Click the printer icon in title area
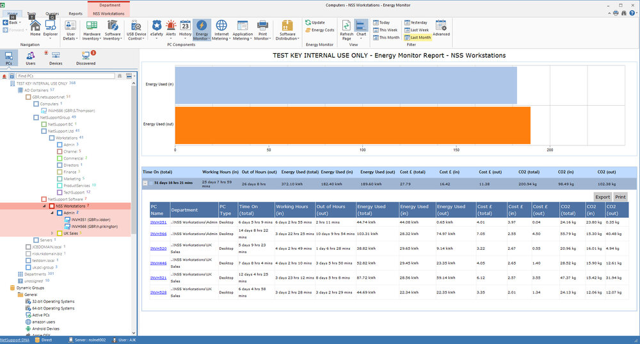The width and height of the screenshot is (640, 344). pos(616,13)
